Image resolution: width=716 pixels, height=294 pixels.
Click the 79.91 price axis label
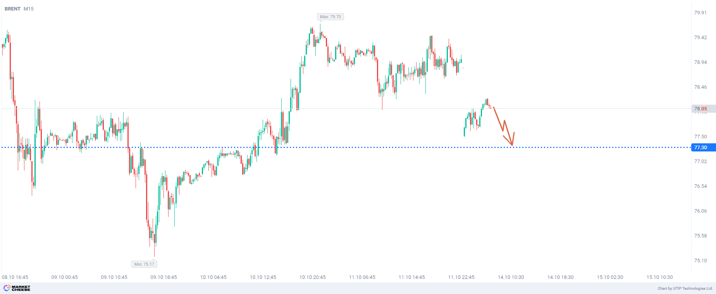point(701,13)
